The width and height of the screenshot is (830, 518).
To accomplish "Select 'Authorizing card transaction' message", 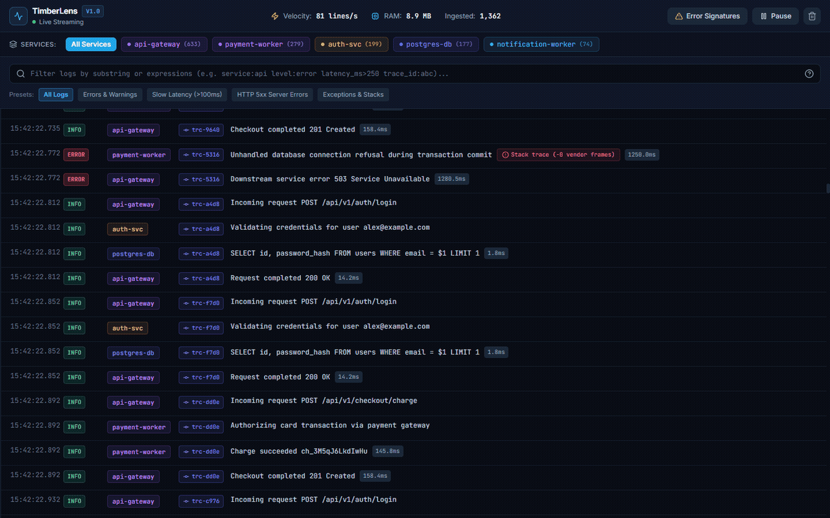I will (330, 425).
